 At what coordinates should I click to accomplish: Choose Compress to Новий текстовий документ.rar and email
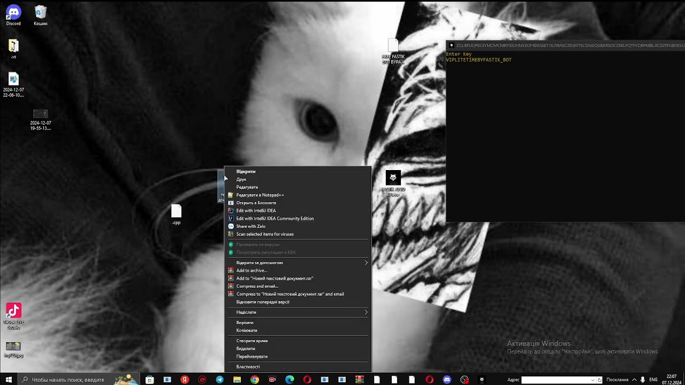(x=298, y=294)
